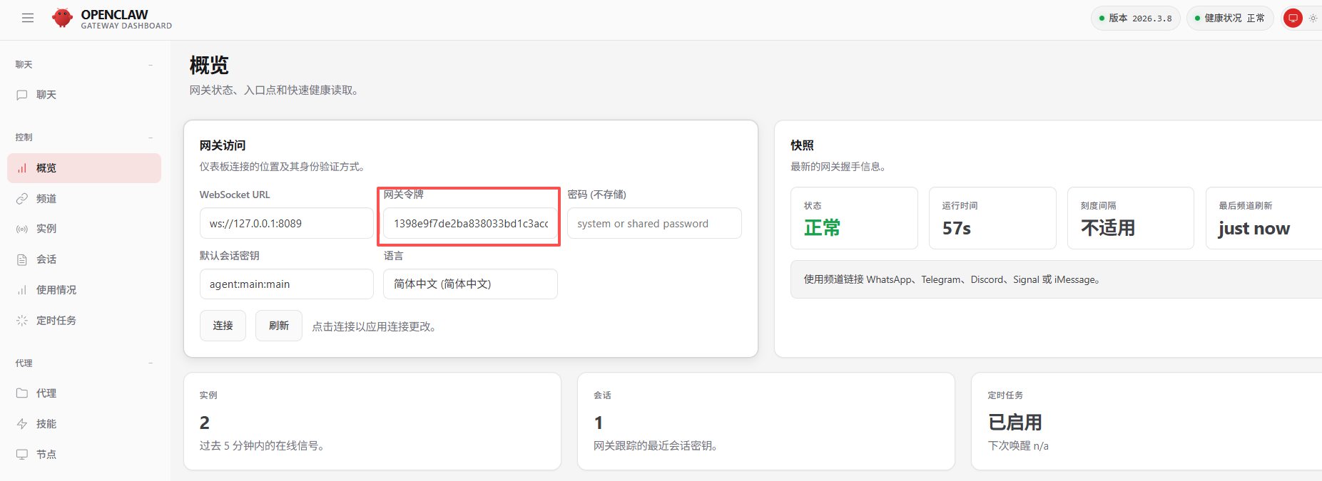1322x481 pixels.
Task: Click the 快照 card title
Action: [x=802, y=145]
